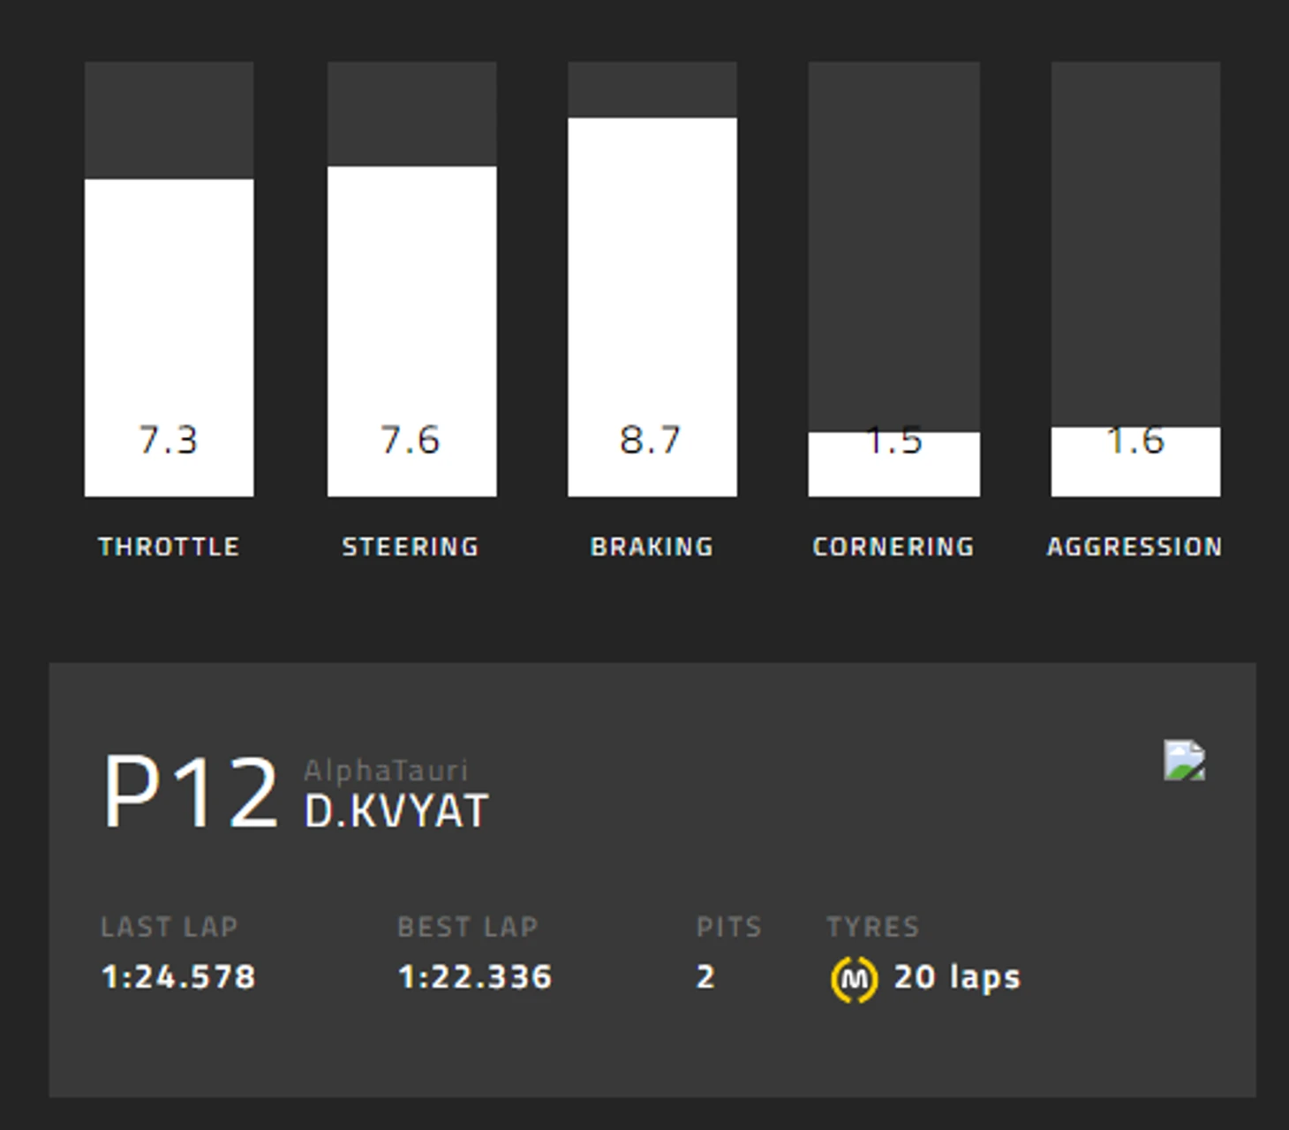
Task: Select the STEERING label
Action: tap(411, 546)
